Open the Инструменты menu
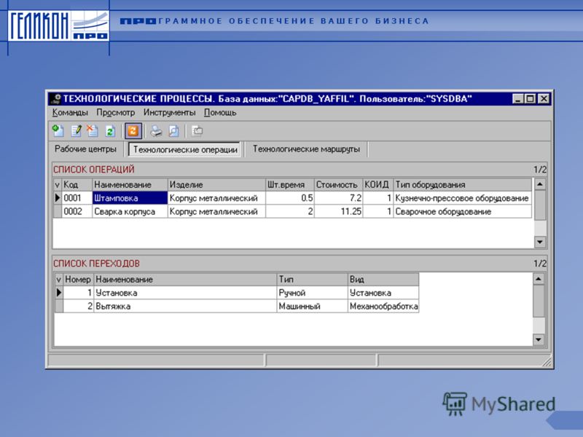The height and width of the screenshot is (437, 583). [169, 112]
